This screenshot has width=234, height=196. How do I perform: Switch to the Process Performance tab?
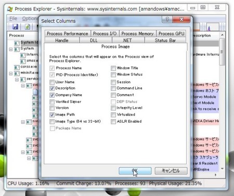pos(68,34)
